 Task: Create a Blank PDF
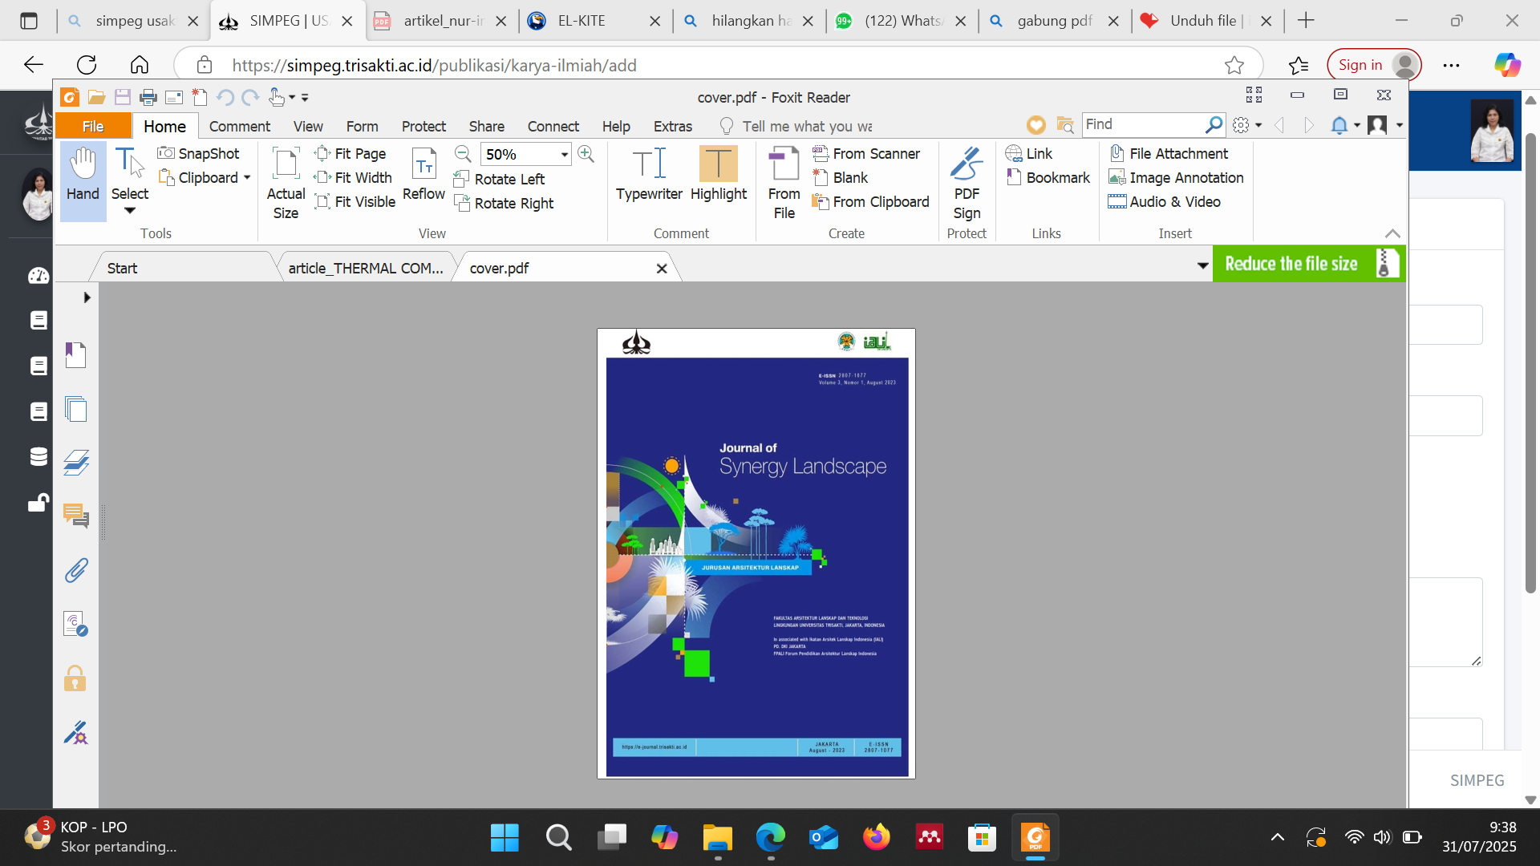[841, 177]
